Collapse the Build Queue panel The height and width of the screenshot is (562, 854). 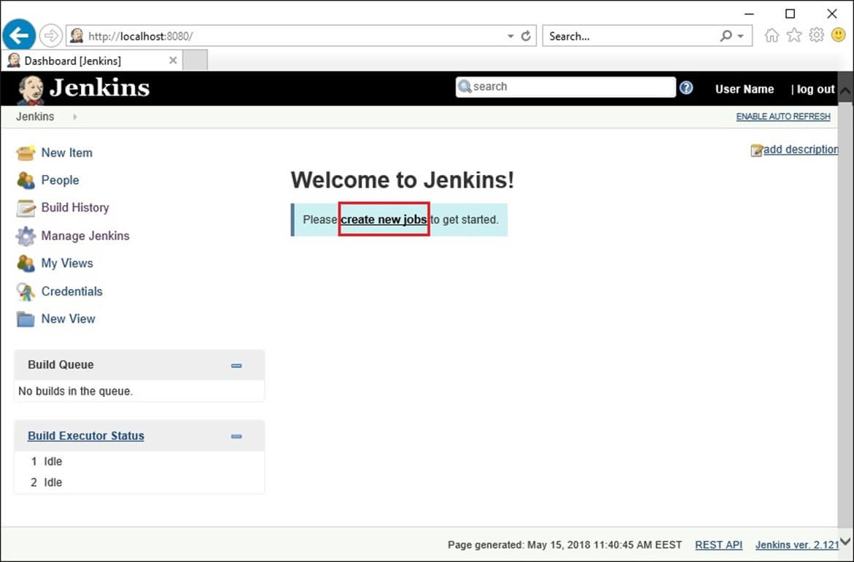click(236, 366)
